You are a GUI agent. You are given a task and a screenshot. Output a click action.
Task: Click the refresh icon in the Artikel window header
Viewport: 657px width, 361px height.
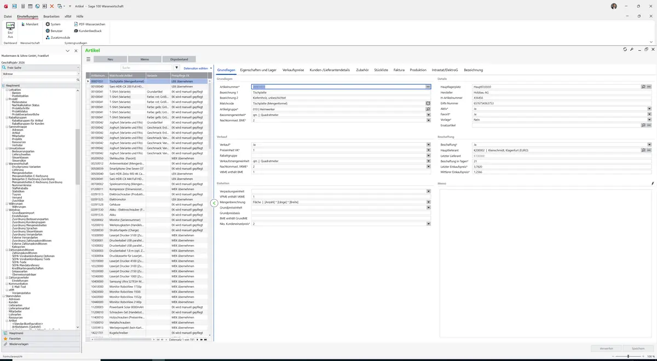coord(625,49)
